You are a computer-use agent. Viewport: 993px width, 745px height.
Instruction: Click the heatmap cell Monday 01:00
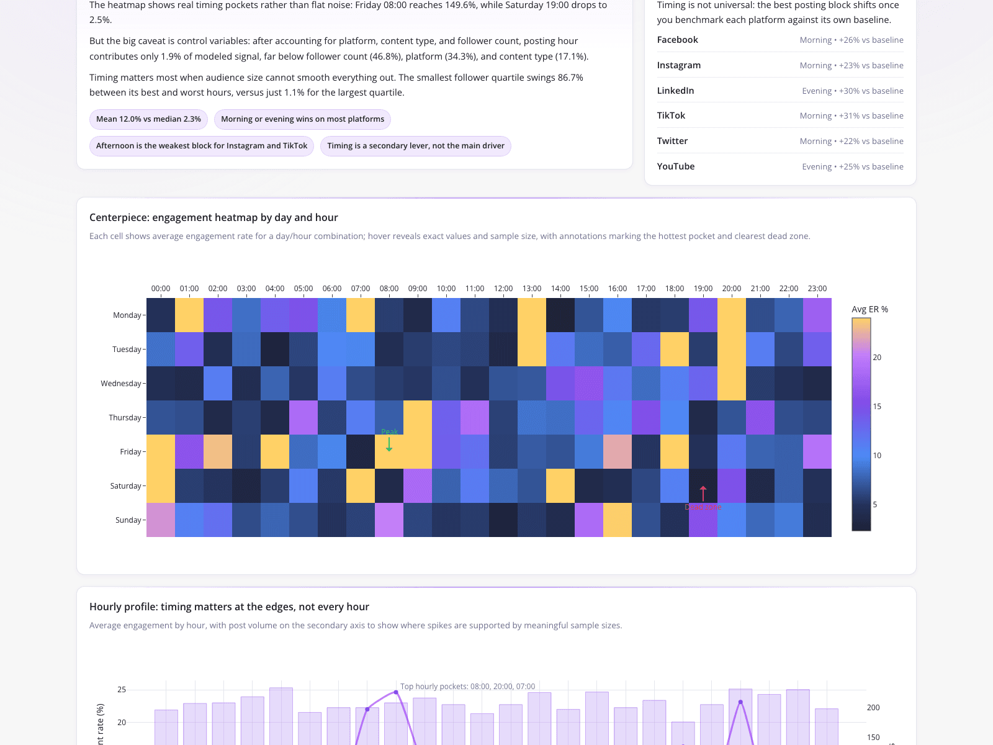click(x=189, y=315)
